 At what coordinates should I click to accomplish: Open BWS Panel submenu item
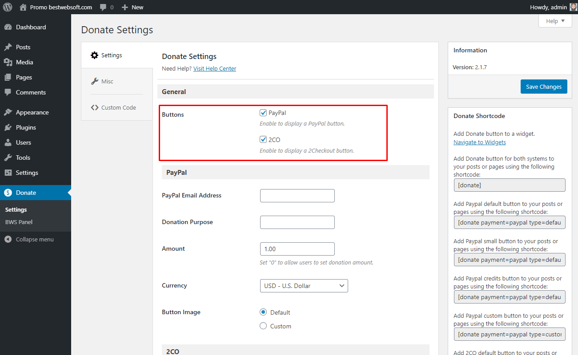click(19, 222)
